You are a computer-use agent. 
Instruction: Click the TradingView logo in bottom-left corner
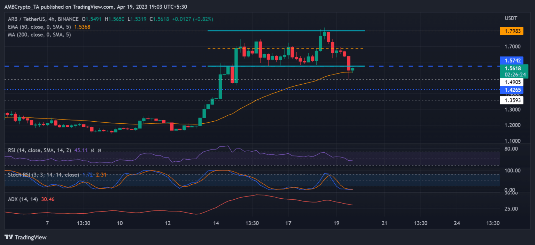point(25,237)
